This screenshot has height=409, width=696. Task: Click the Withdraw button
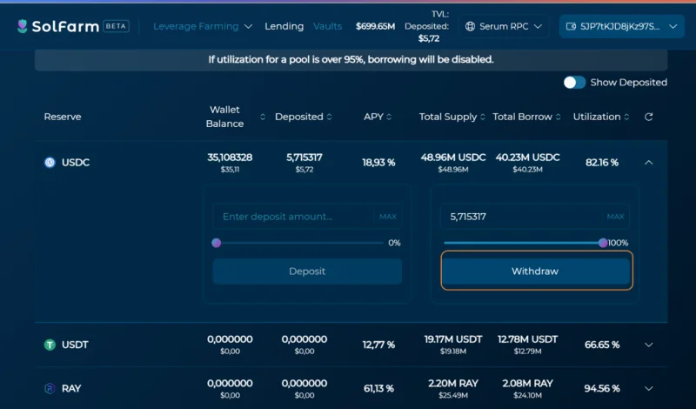pyautogui.click(x=537, y=271)
